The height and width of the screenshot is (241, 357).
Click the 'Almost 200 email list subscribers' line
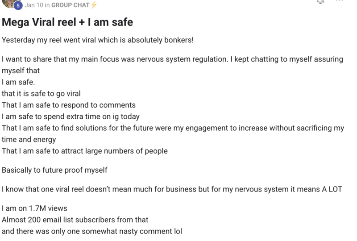point(75,220)
